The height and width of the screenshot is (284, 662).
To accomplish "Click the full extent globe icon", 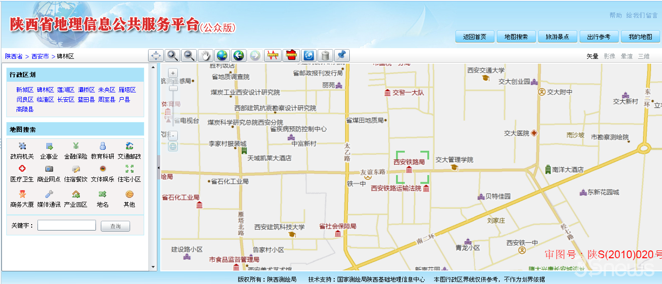I will click(222, 55).
